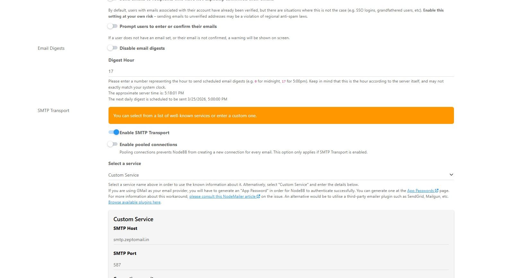Screen dimensions: 514x278
Task: Click the SMTP Transport section label
Action: 53,110
